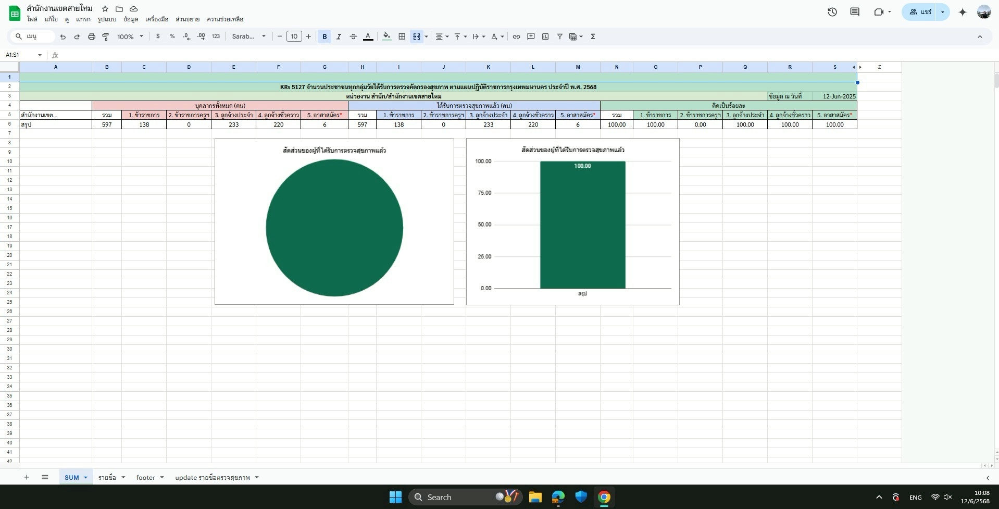999x509 pixels.
Task: Open Gemini sparkle assistant
Action: tap(963, 12)
